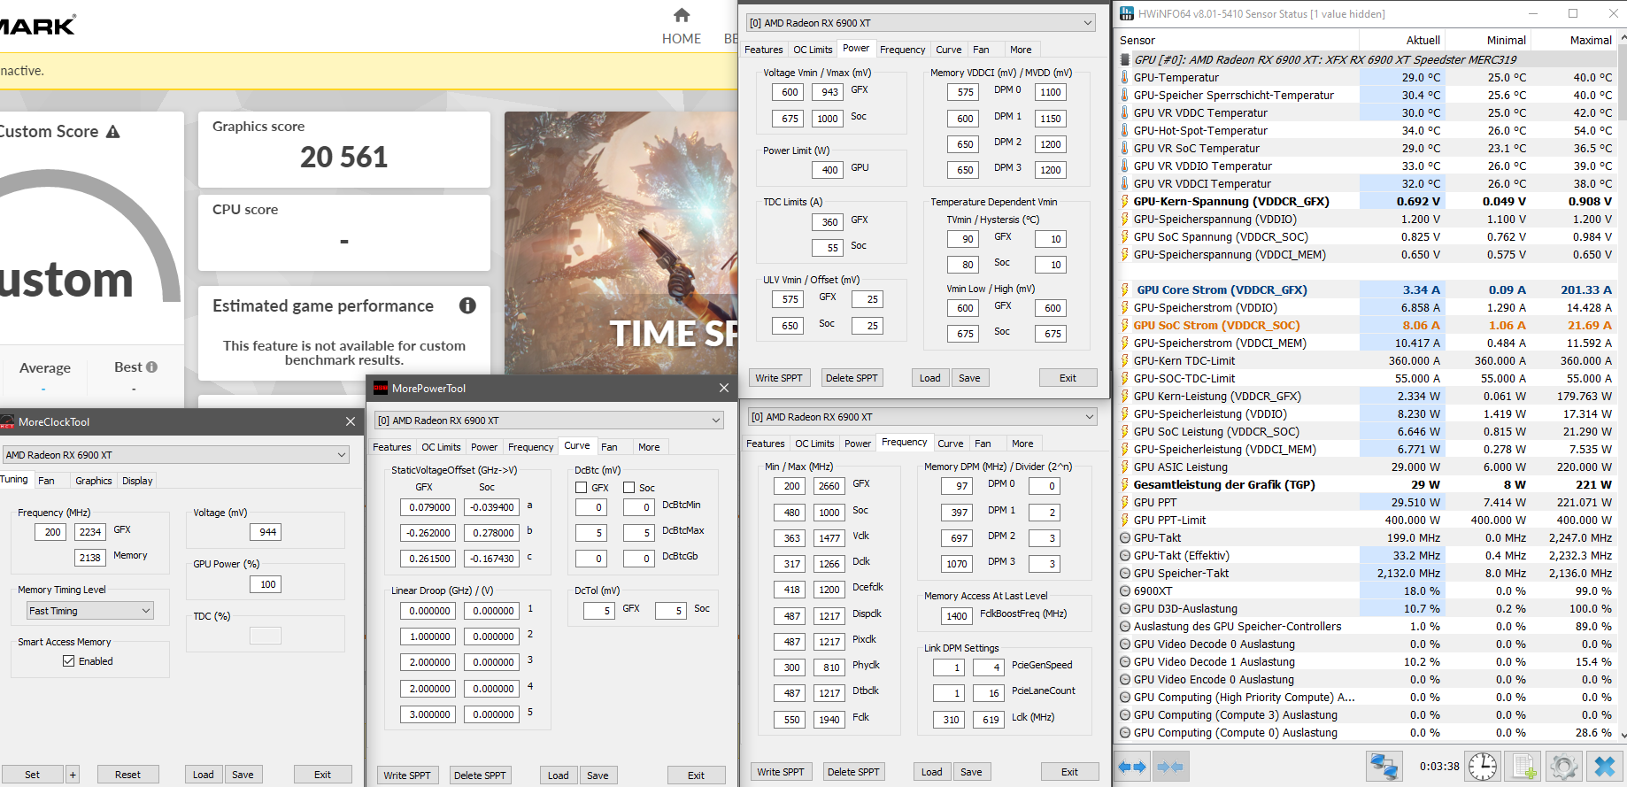Screen dimensions: 1627x787
Task: Open GPU dropdown in MoreClockTool window
Action: click(x=175, y=455)
